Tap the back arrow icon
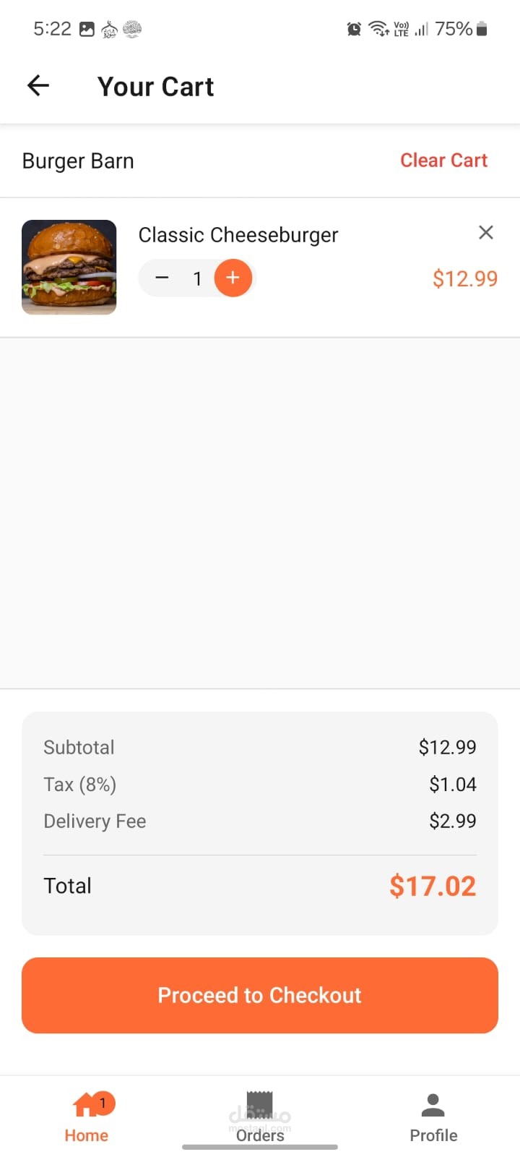 (38, 86)
